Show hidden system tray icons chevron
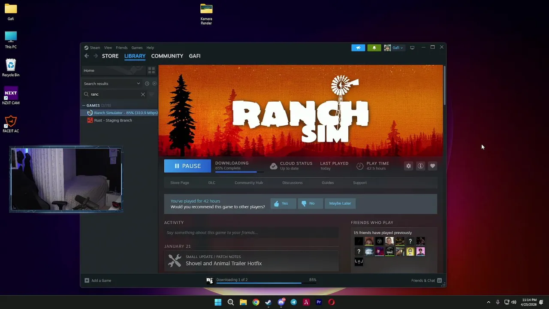 [x=488, y=302]
